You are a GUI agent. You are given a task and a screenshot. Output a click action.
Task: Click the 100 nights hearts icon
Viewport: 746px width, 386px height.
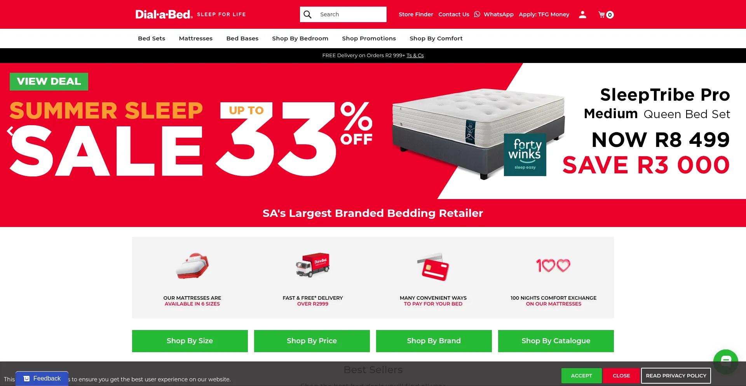click(553, 265)
